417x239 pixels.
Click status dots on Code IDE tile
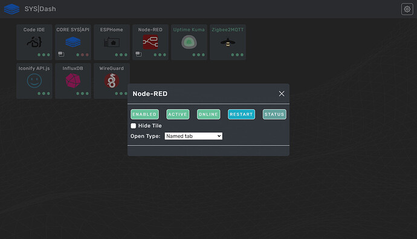coord(44,55)
